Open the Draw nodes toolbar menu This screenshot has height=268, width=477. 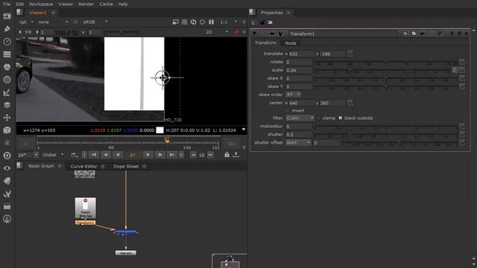click(7, 29)
